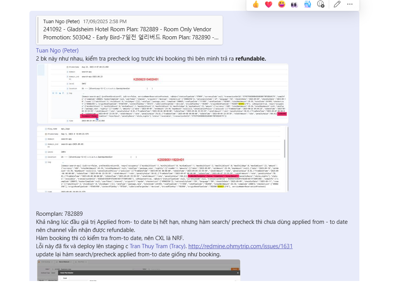Image resolution: width=393 pixels, height=286 pixels.
Task: Click the bold word refundable
Action: point(251,59)
